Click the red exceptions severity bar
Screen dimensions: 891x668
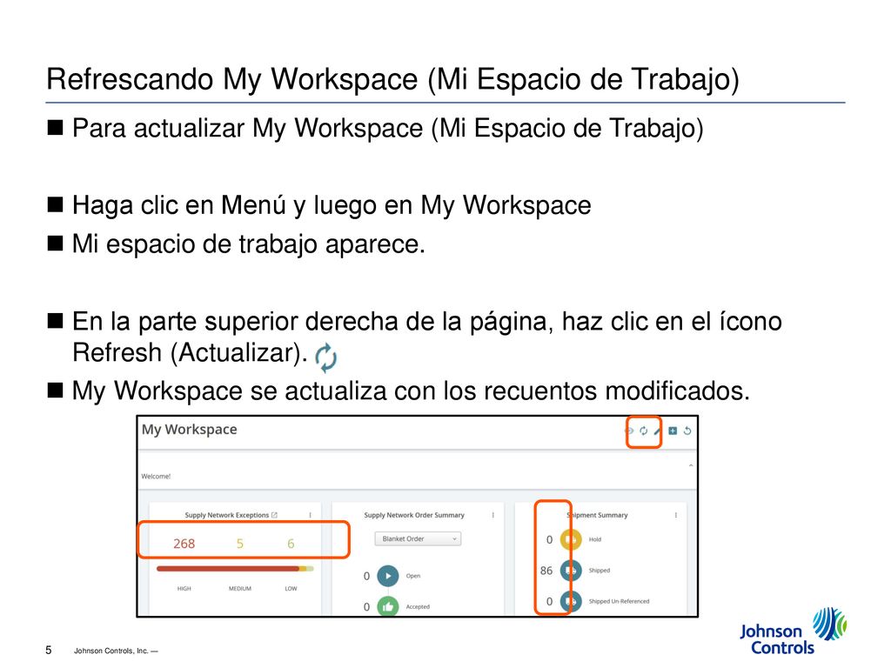tap(228, 569)
